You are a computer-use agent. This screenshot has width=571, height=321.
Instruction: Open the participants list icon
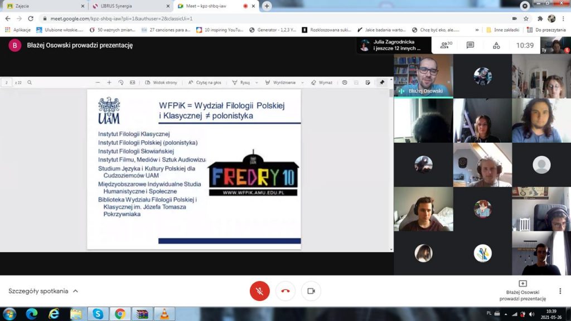(x=446, y=45)
